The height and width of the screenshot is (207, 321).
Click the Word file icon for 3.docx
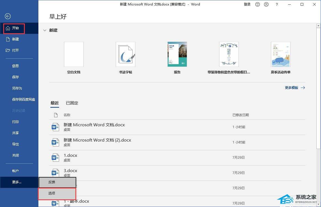(55, 173)
